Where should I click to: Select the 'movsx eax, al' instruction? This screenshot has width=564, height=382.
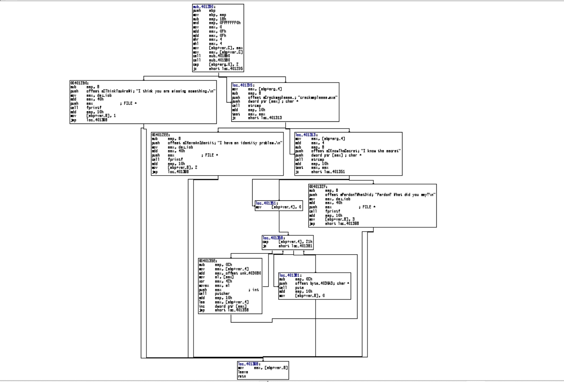213,285
